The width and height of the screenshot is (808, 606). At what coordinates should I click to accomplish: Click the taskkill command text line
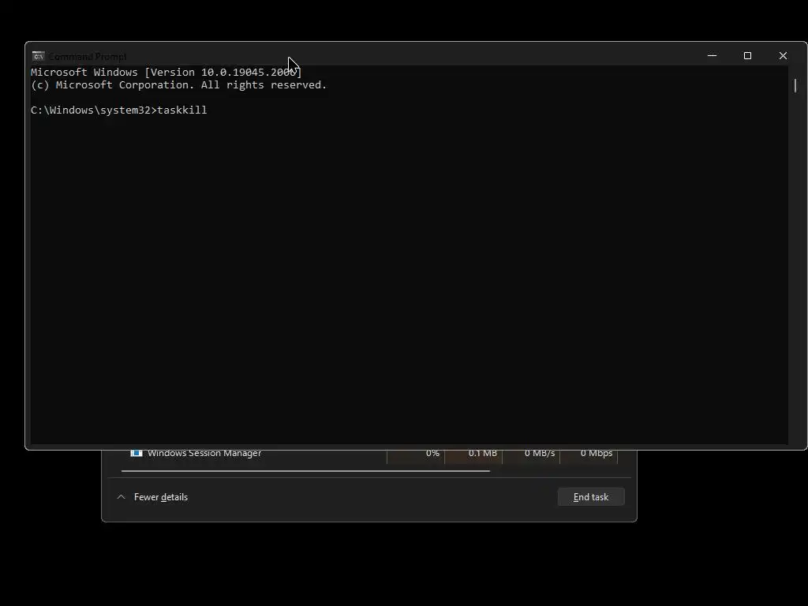point(119,110)
